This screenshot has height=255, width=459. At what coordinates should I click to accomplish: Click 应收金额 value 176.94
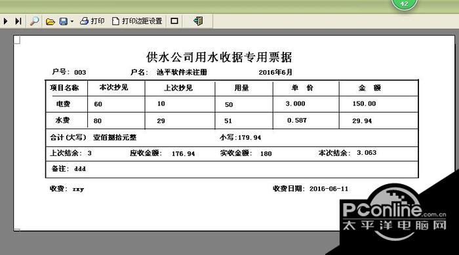(183, 153)
